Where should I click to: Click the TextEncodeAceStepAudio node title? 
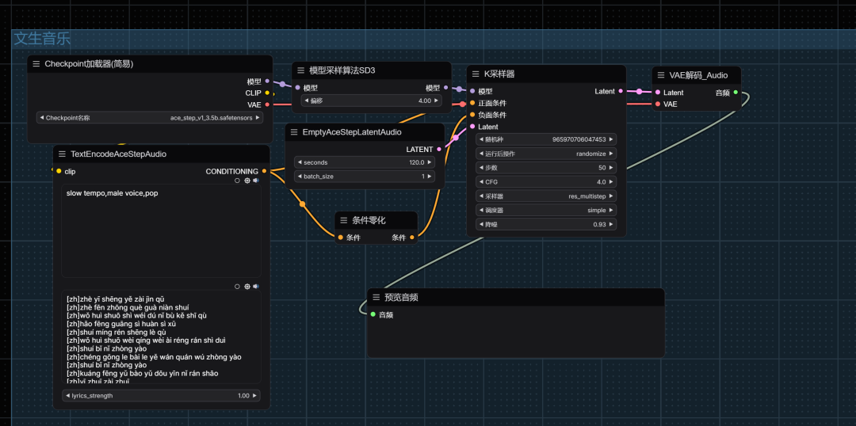(x=118, y=154)
